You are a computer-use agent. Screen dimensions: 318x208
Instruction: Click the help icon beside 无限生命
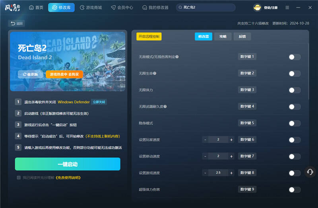click(x=155, y=73)
